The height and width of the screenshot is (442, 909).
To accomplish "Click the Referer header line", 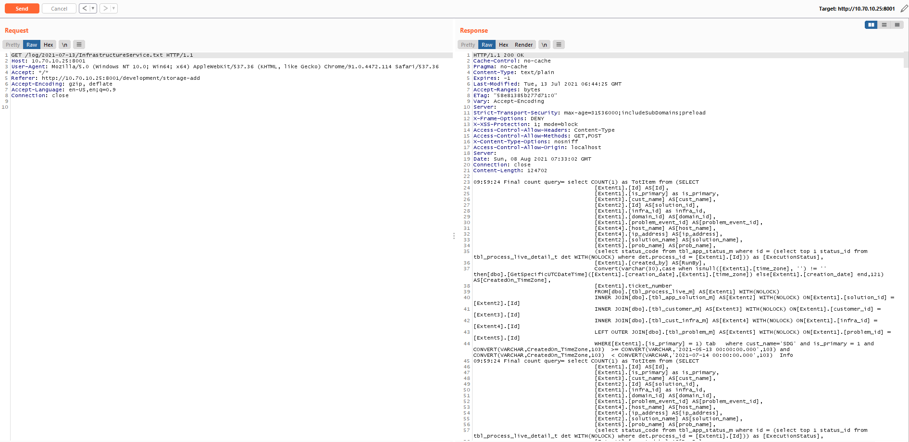I will click(105, 78).
